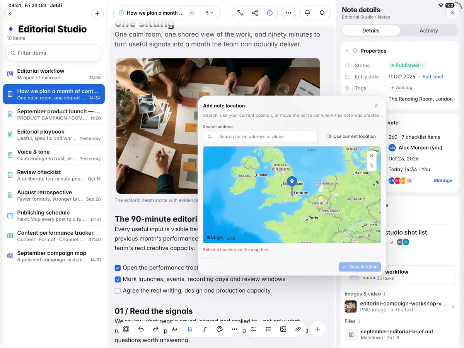Toggle bold formatting in the bottom toolbar

190,329
